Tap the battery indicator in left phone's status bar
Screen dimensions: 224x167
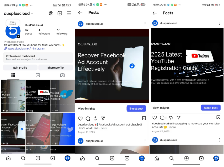coord(69,5)
